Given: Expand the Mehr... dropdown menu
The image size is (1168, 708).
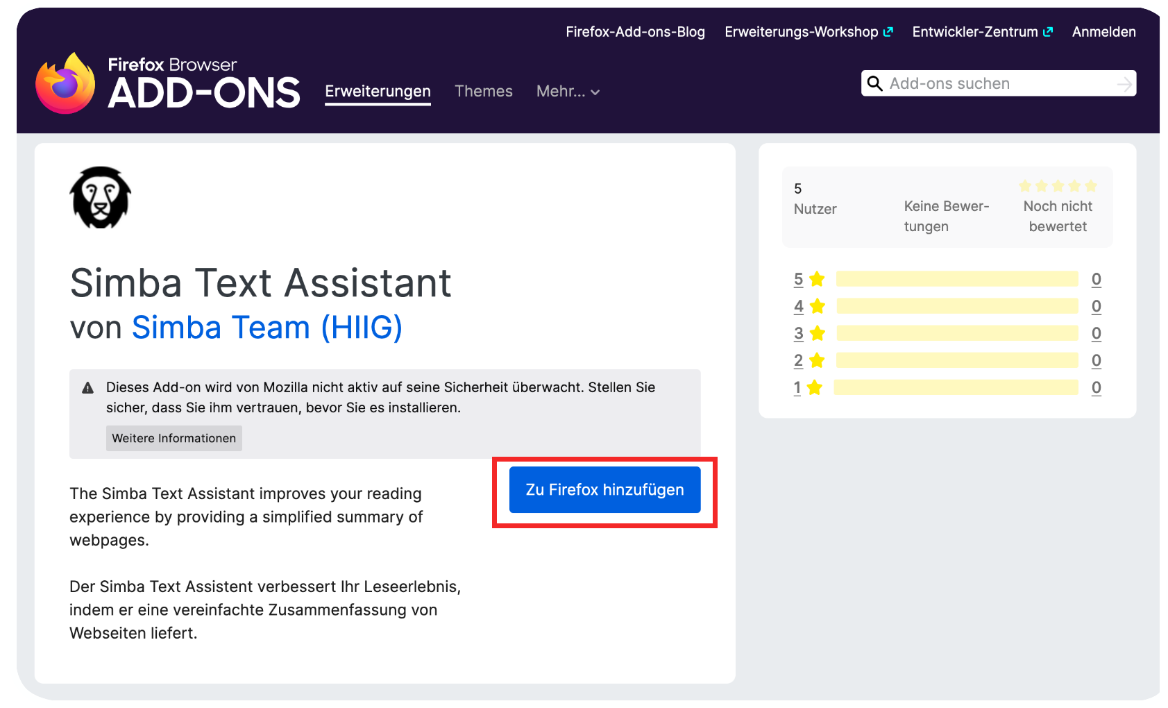Looking at the screenshot, I should [568, 92].
